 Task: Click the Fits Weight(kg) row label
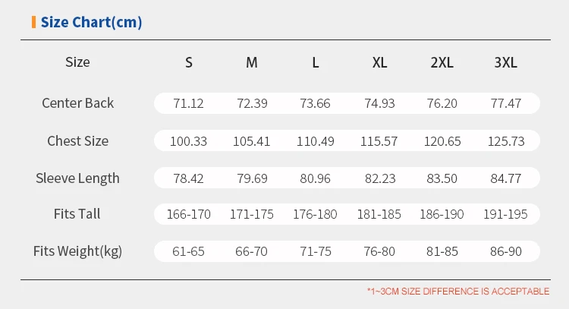(x=77, y=251)
